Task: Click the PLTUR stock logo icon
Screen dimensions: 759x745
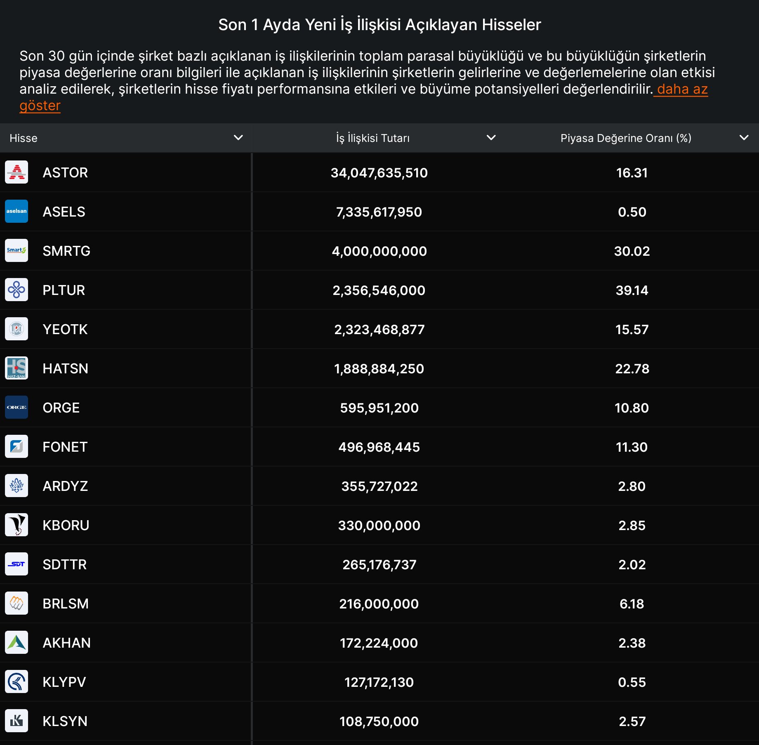Action: 16,290
